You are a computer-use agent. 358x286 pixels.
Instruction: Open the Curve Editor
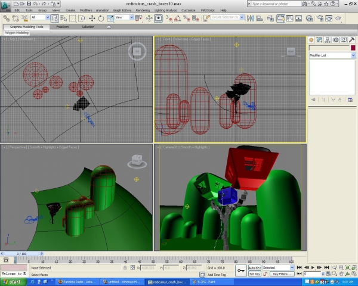click(x=289, y=18)
